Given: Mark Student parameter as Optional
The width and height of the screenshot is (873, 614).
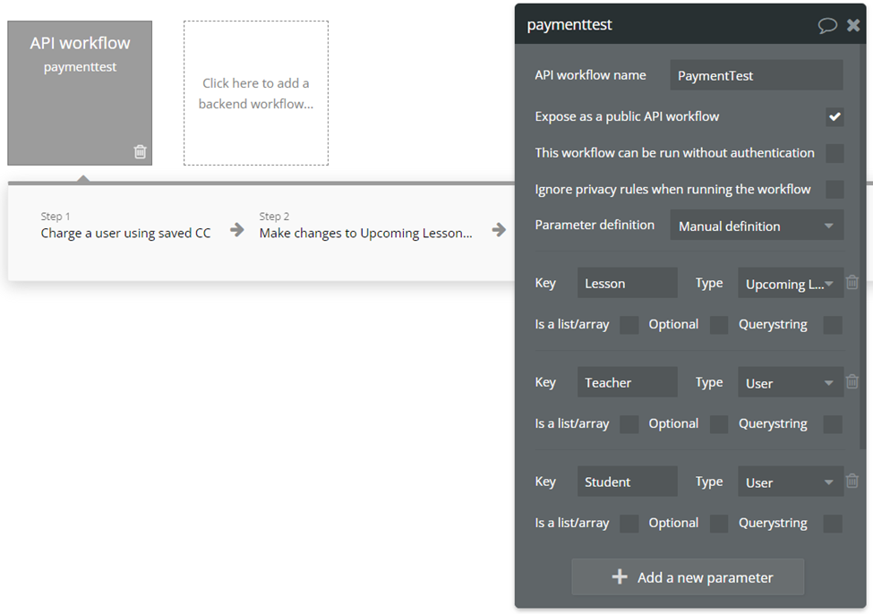Looking at the screenshot, I should tap(719, 524).
